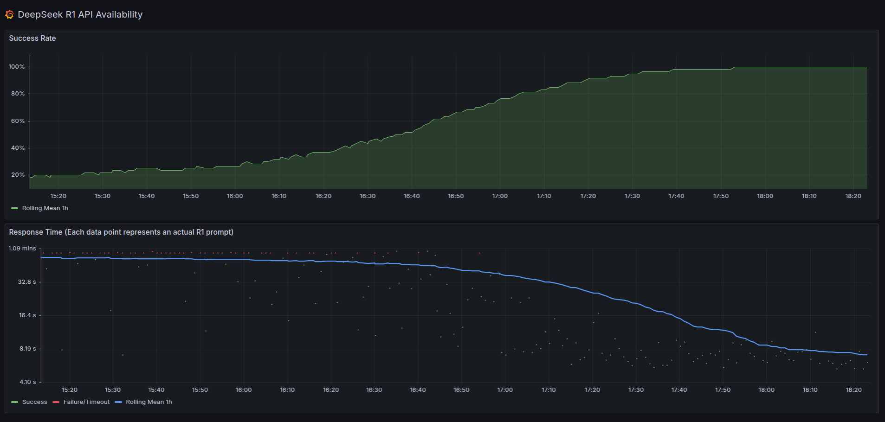Click 18:10 tick on Response Time axis
Viewport: 885px width, 422px height.
810,390
